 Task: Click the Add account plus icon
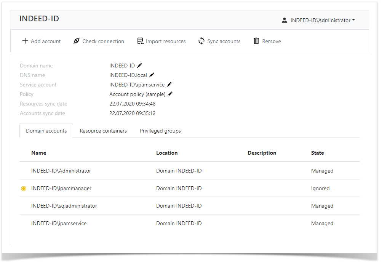(x=25, y=41)
